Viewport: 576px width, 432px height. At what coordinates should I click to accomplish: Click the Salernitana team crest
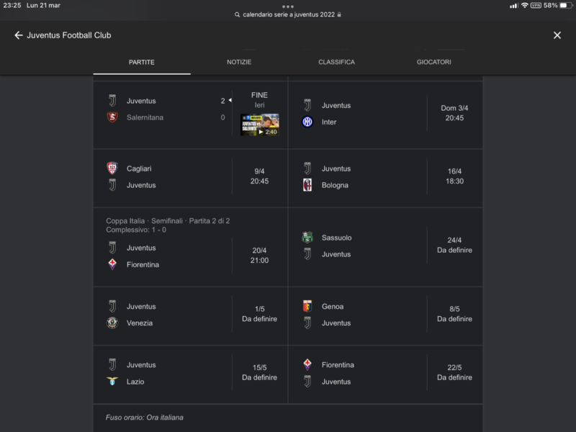(x=112, y=117)
